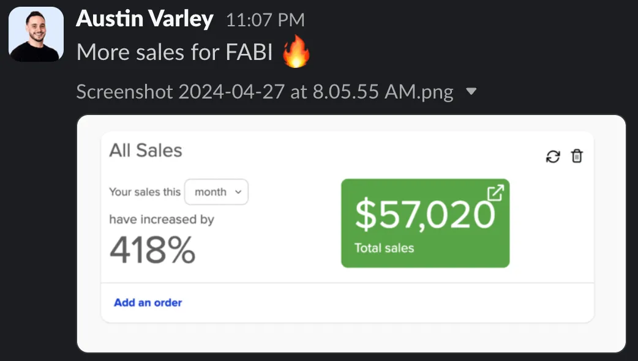Click the All Sales heading
The width and height of the screenshot is (638, 361).
pyautogui.click(x=146, y=151)
